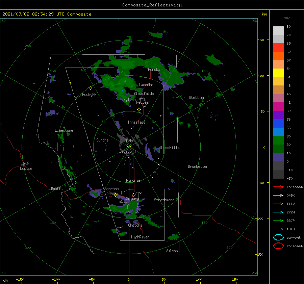Viewport: 304px width, 284px height.
Task: Click the HighRiver city label
Action: (x=140, y=237)
